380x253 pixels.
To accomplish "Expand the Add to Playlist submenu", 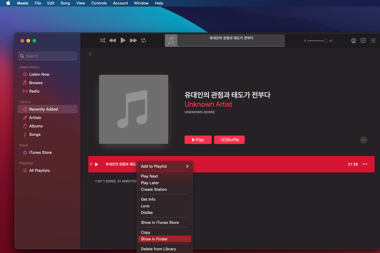I will tap(165, 166).
